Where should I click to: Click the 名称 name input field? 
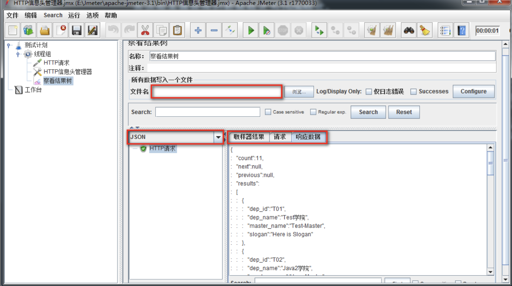pyautogui.click(x=322, y=56)
